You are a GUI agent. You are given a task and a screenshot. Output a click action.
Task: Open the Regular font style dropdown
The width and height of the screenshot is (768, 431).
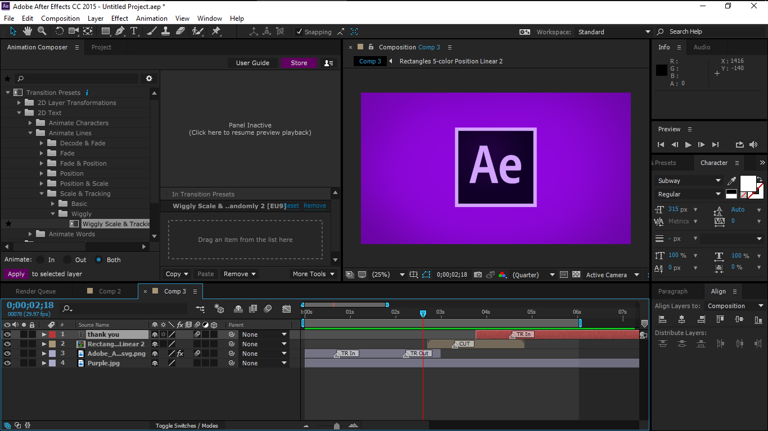[689, 194]
